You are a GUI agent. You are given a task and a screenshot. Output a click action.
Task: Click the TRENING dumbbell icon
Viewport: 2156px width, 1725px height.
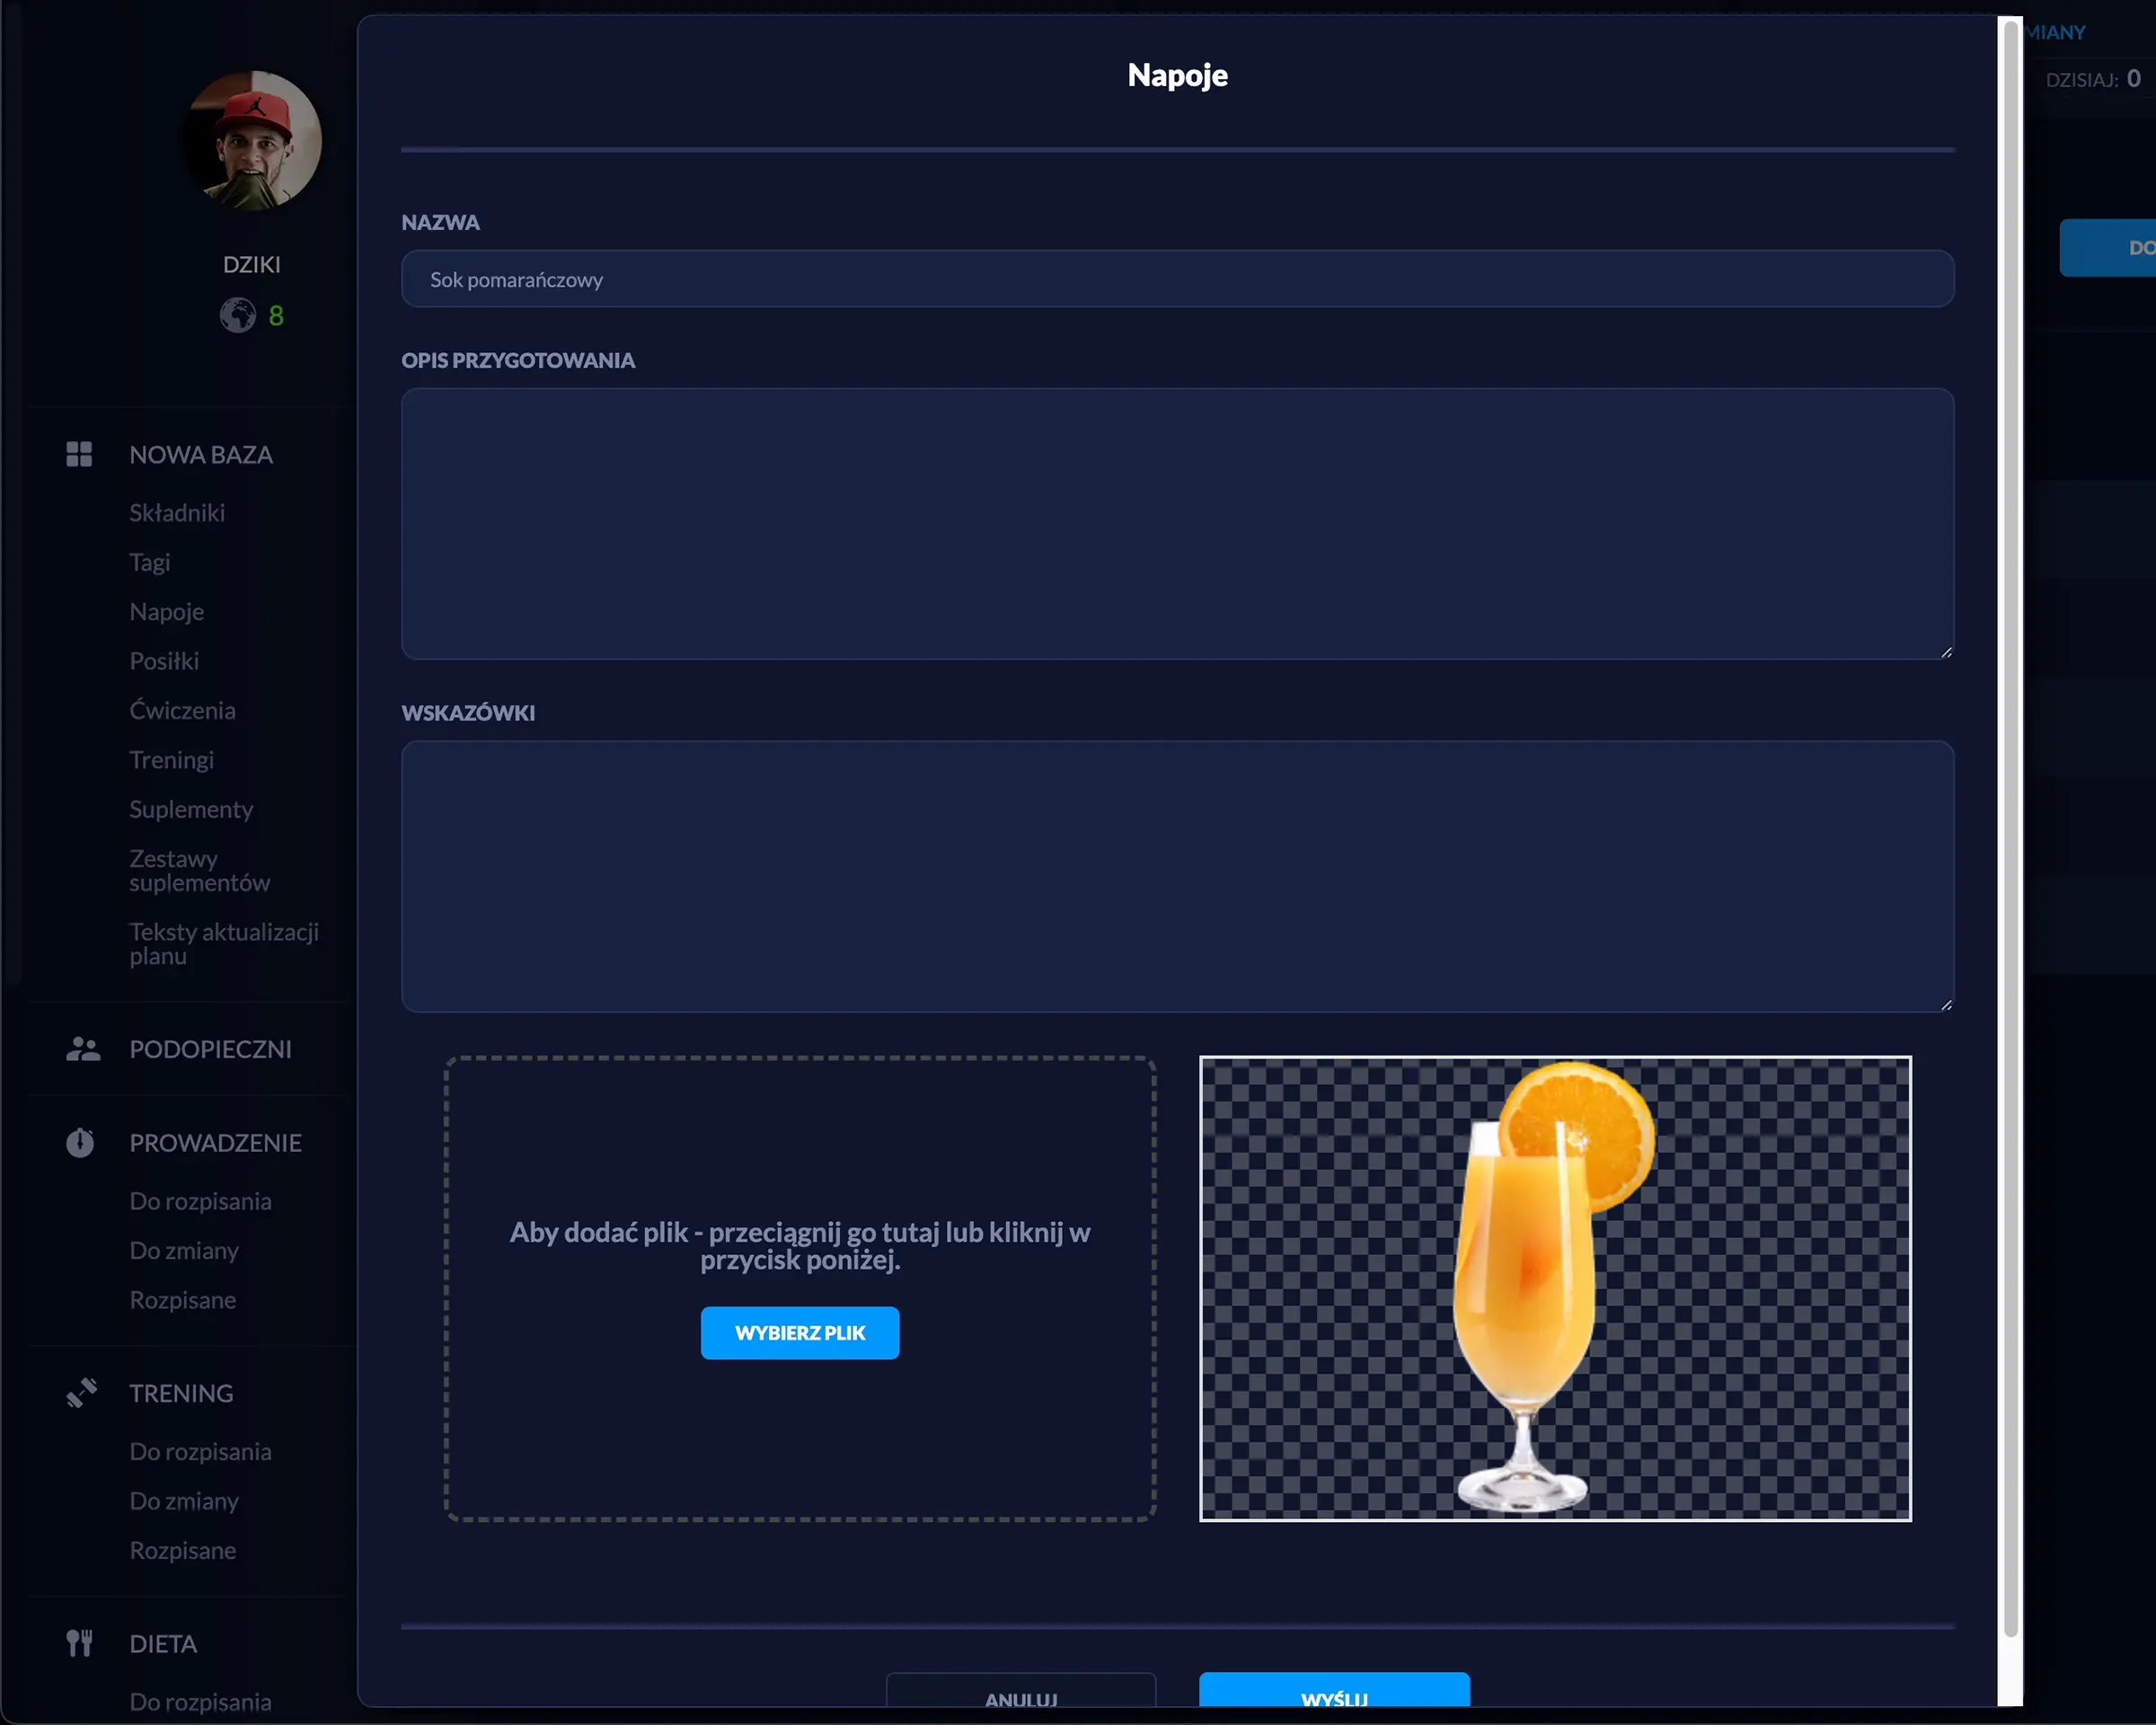pyautogui.click(x=81, y=1393)
